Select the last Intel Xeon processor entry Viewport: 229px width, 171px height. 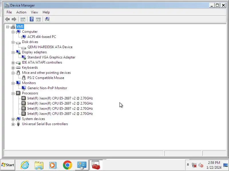pos(60,114)
